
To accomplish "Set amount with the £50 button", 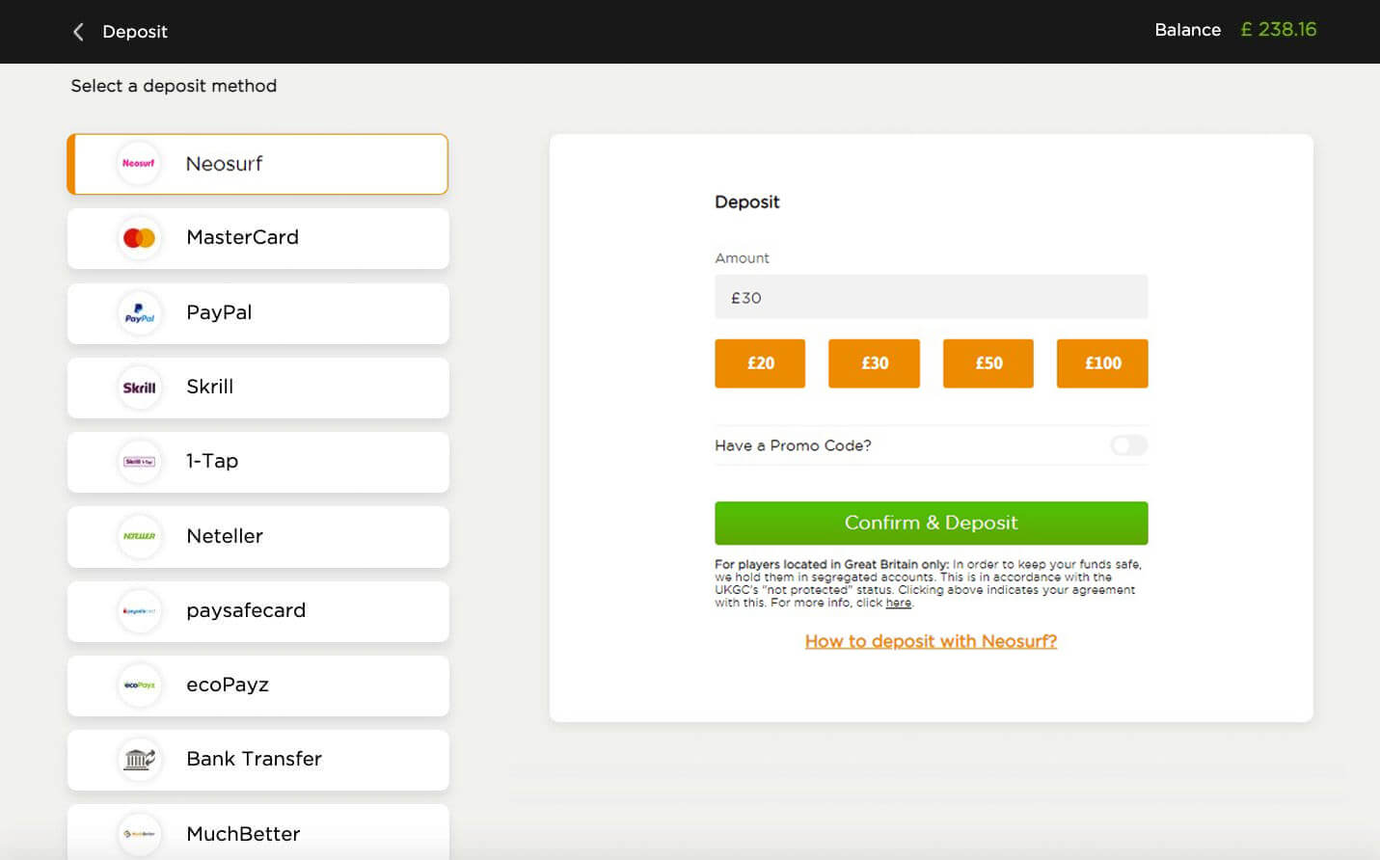I will [988, 363].
